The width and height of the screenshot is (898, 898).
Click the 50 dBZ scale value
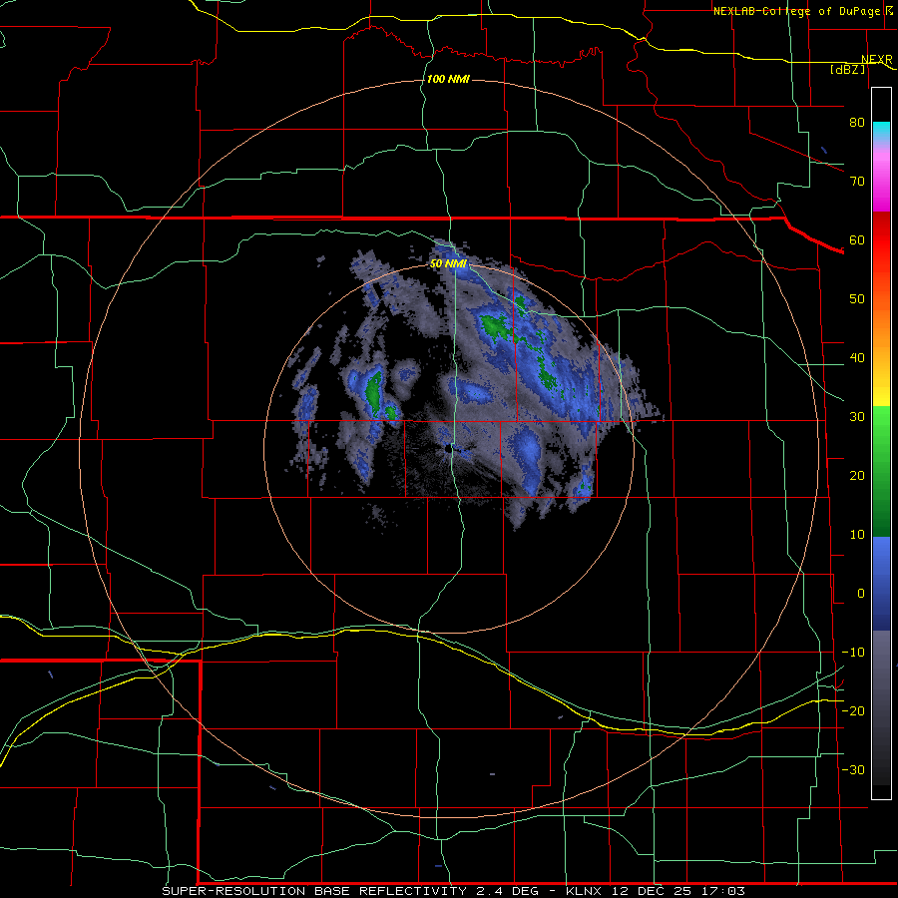click(857, 299)
